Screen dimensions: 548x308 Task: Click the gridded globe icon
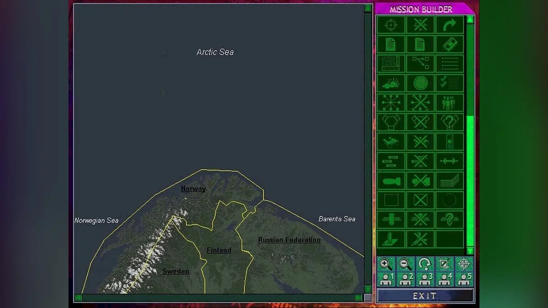click(x=420, y=83)
